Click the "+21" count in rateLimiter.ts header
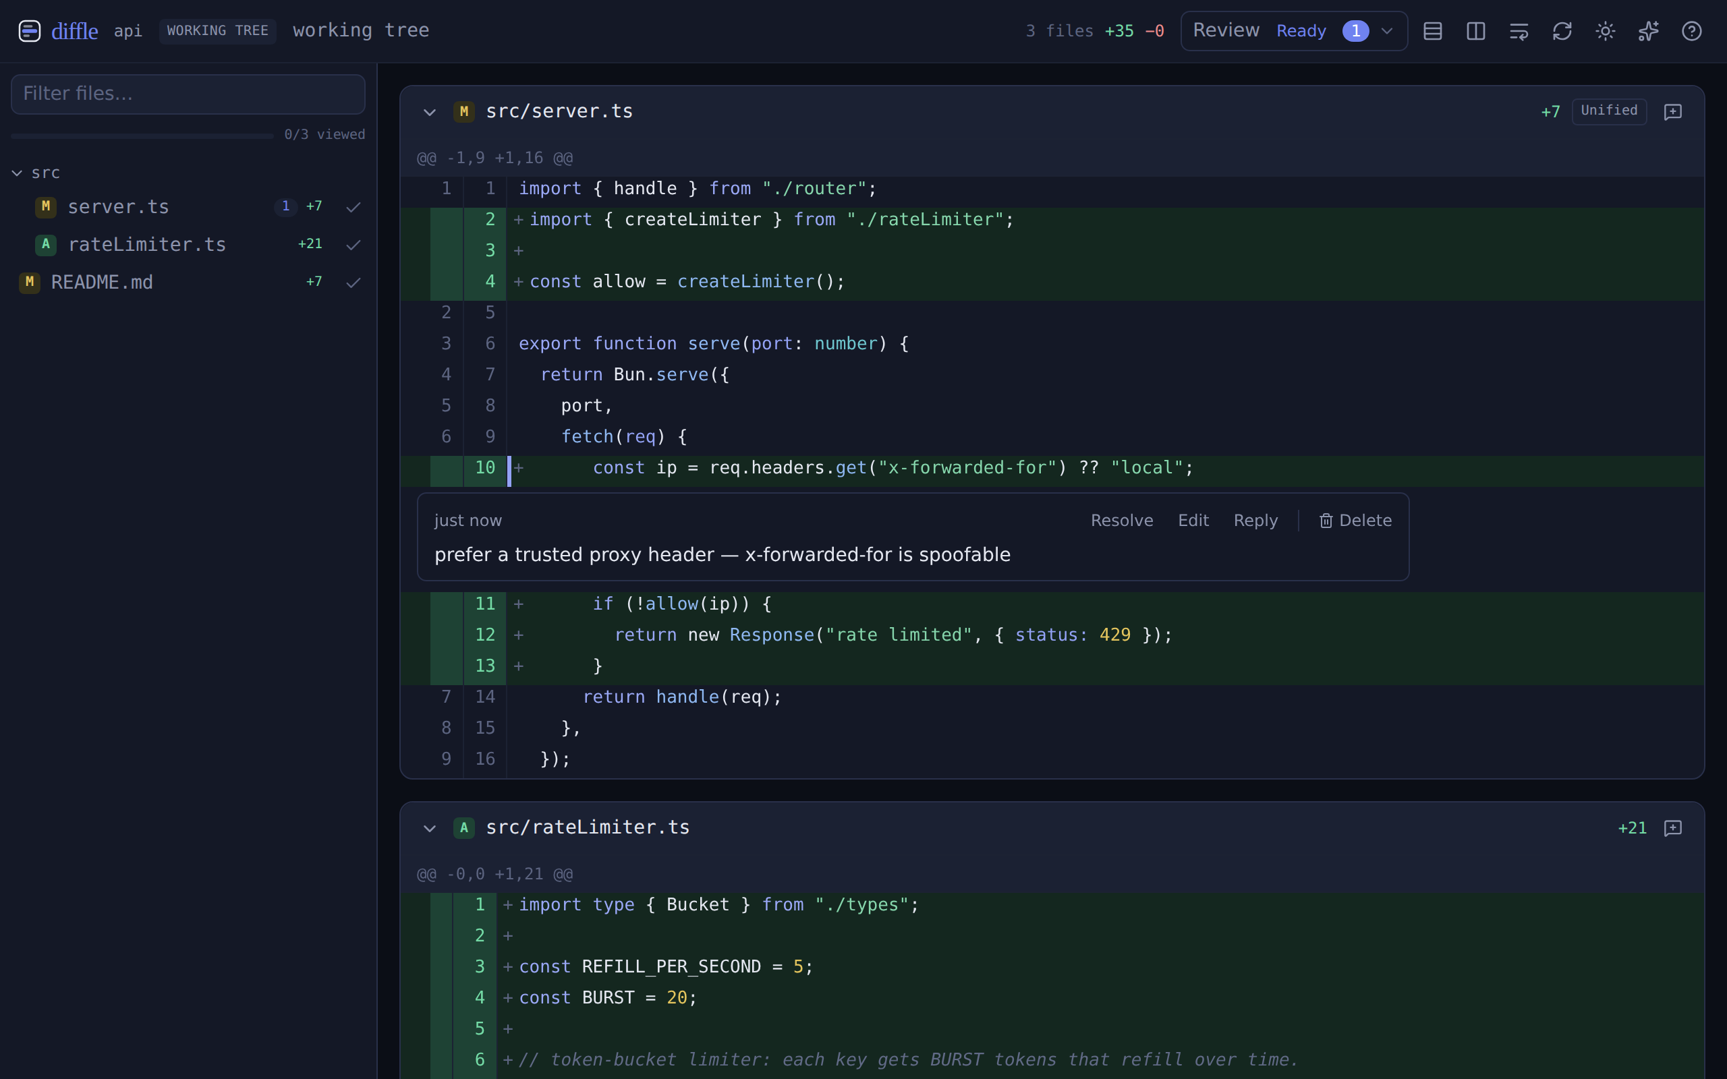Image resolution: width=1727 pixels, height=1079 pixels. 1632,828
